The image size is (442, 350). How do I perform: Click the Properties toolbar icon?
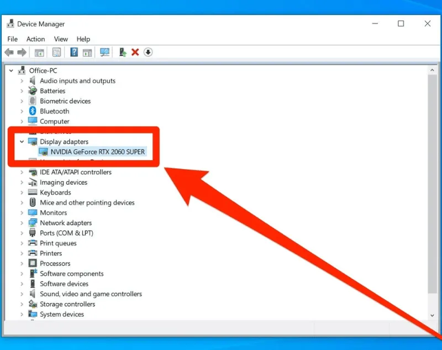click(57, 52)
